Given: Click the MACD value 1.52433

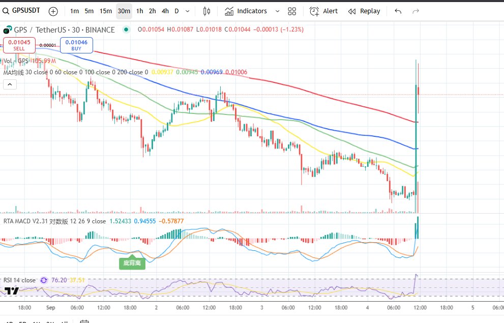Looking at the screenshot, I should click(x=120, y=221).
